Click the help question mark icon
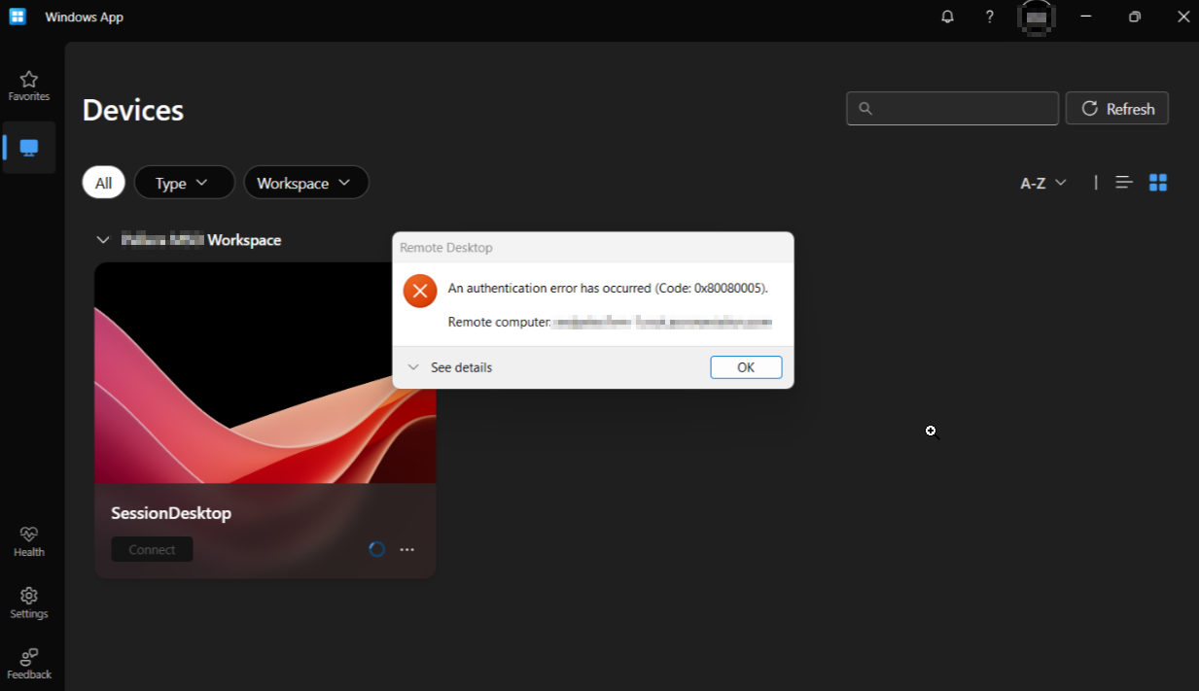1199x691 pixels. click(989, 17)
